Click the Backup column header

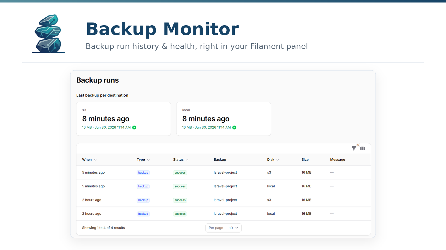(x=220, y=160)
